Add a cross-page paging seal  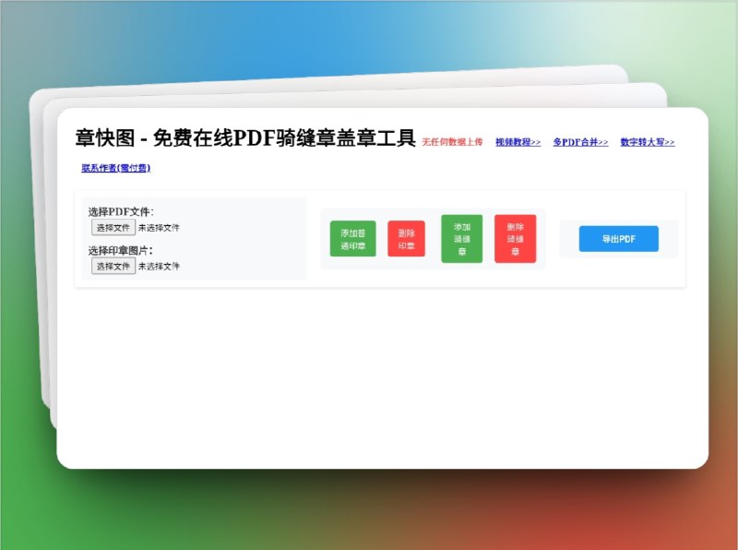tap(462, 239)
